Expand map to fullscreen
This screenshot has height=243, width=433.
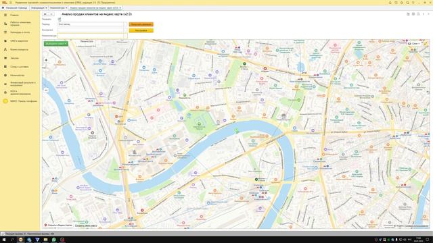tap(426, 43)
